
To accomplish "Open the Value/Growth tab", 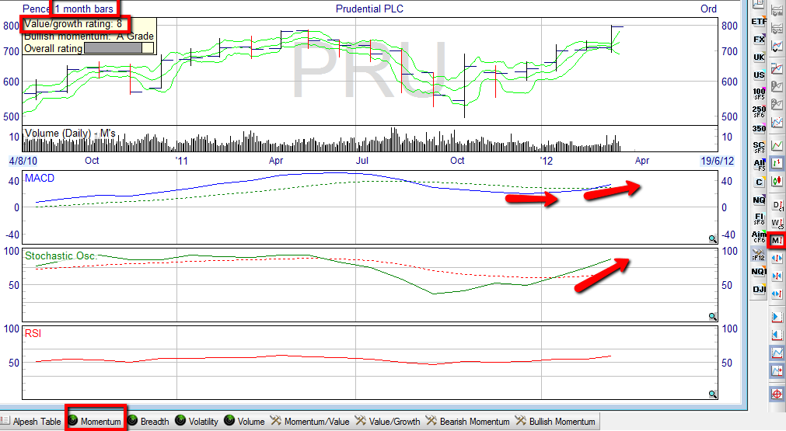I will [388, 422].
